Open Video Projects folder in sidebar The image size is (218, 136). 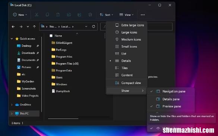click(30, 95)
